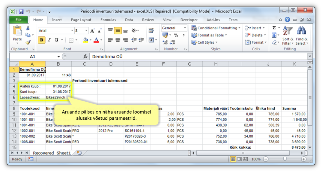This screenshot has height=172, width=322.
Task: Click Merge & Center icon
Action: 151,40
